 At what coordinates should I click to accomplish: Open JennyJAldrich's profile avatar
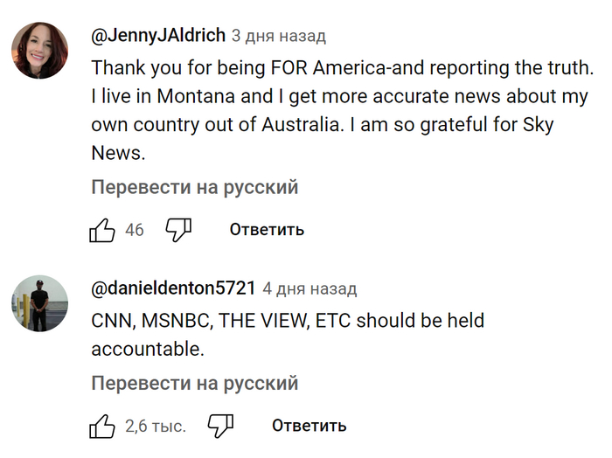tap(39, 51)
